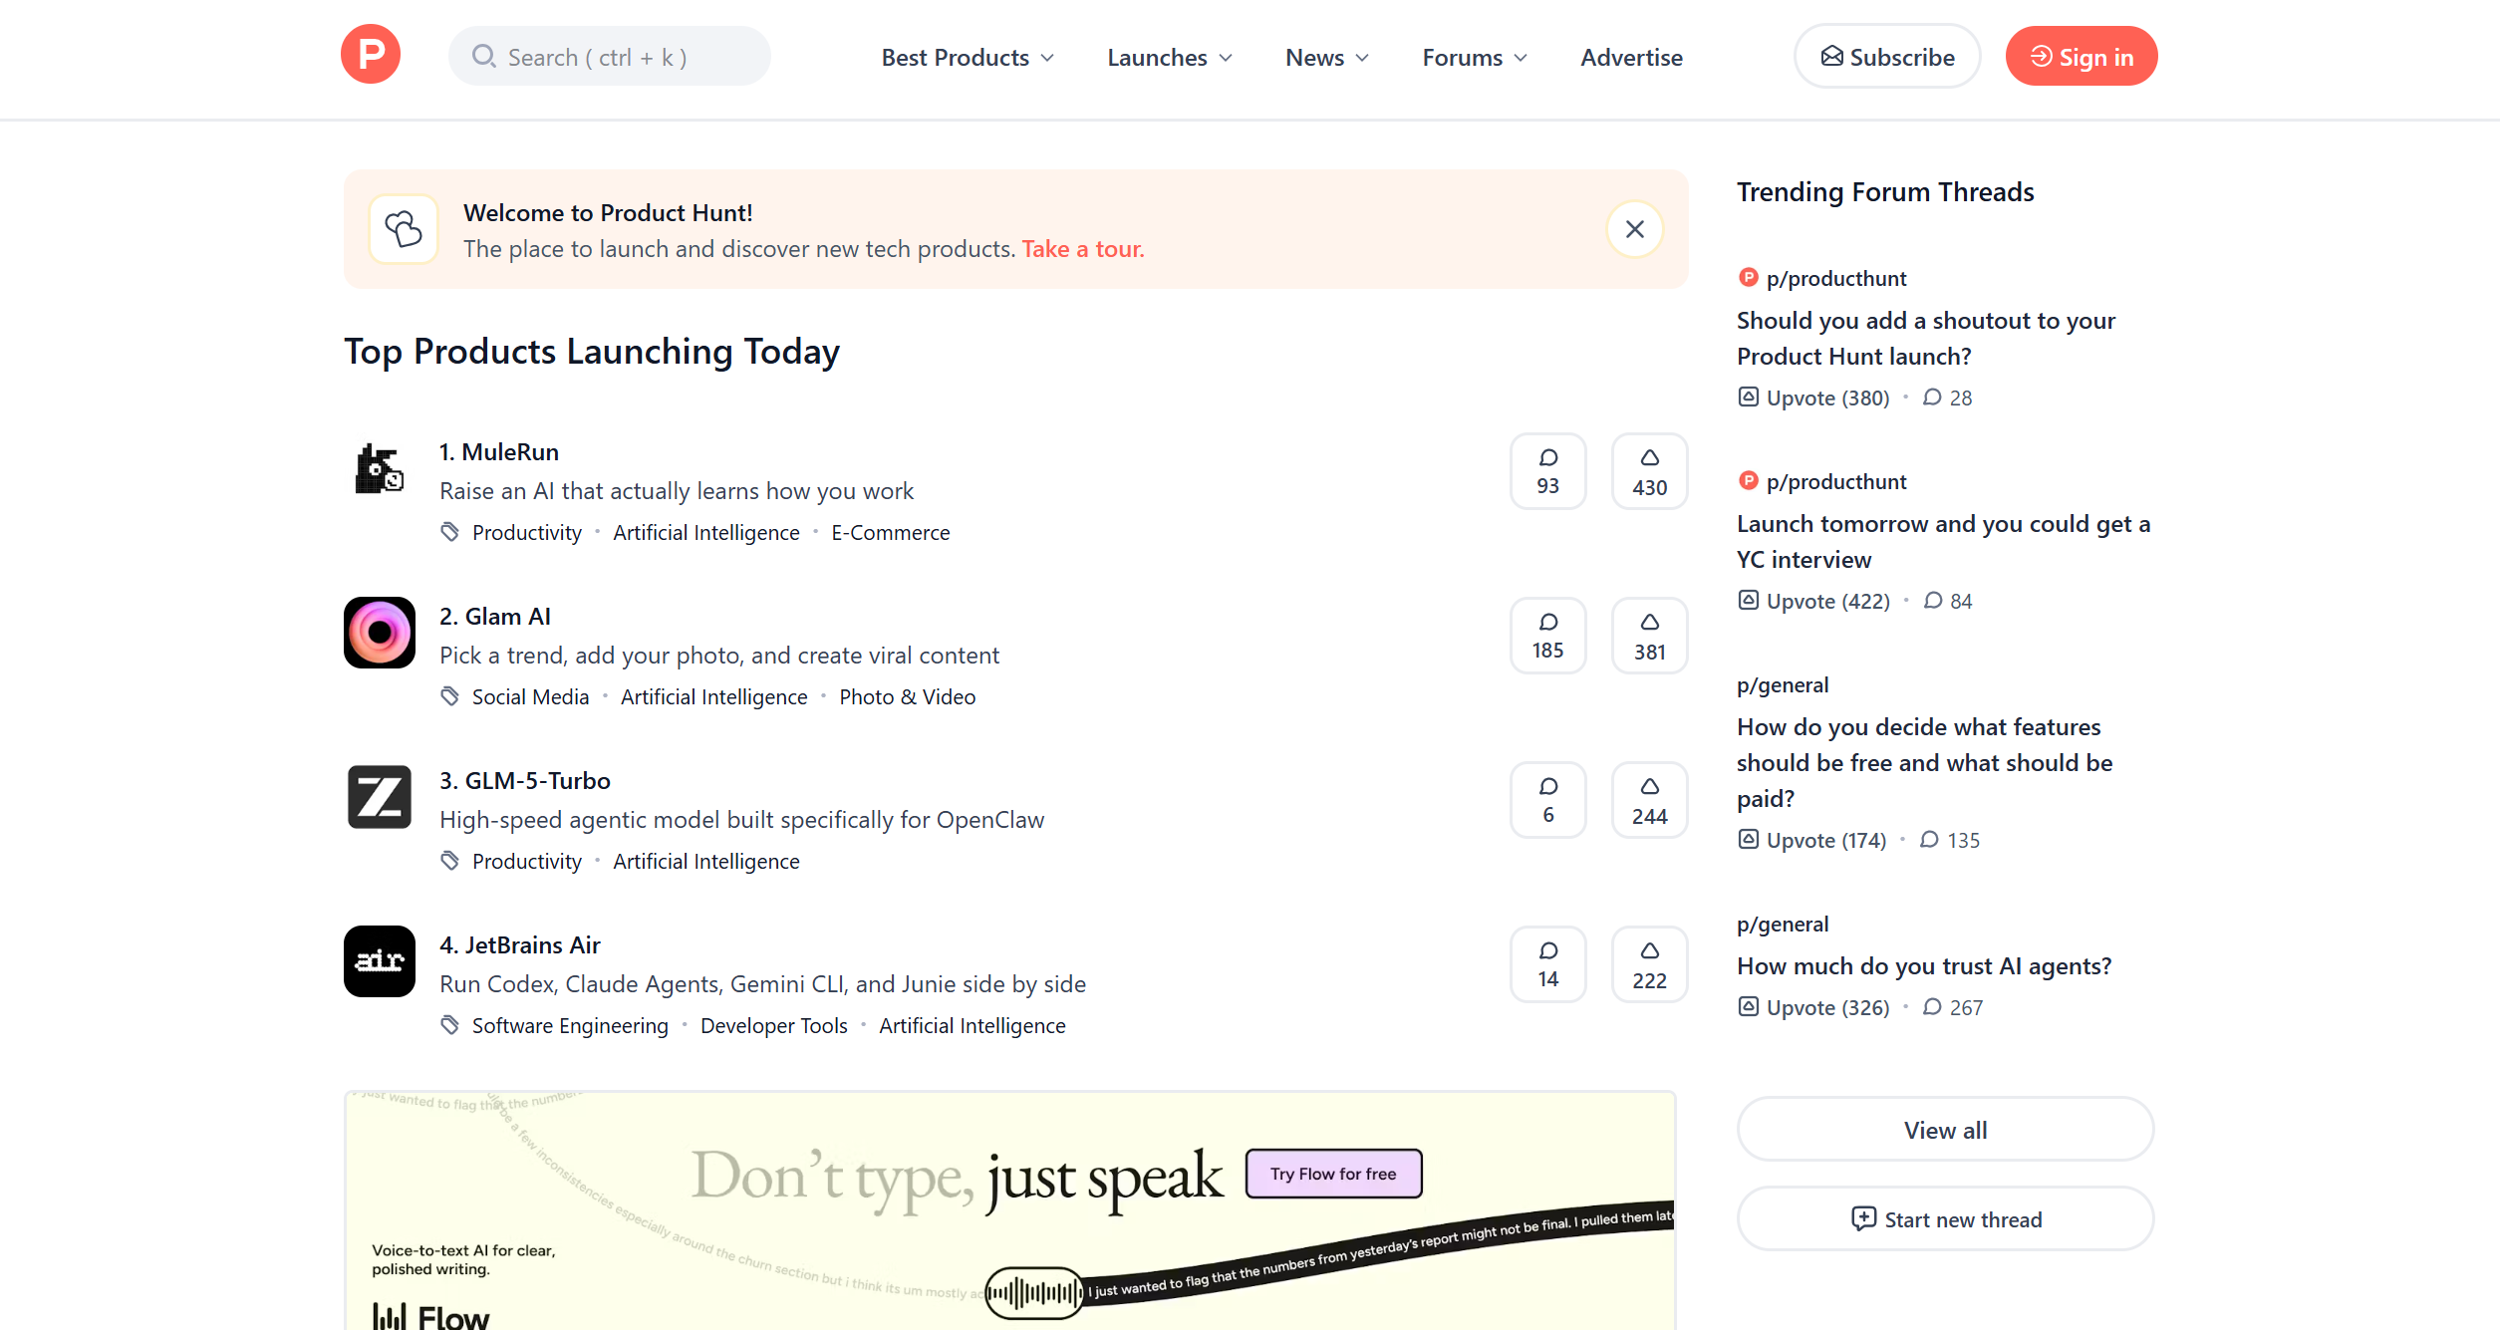Screen dimensions: 2500x1330
Task: Upvote (380) the shoutout launch thread
Action: [1813, 398]
